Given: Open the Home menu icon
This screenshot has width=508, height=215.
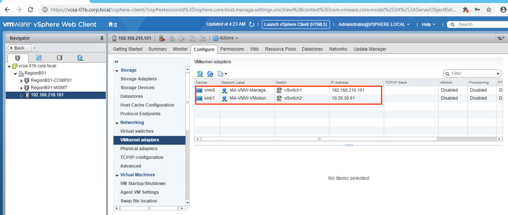Looking at the screenshot, I should tap(113, 25).
